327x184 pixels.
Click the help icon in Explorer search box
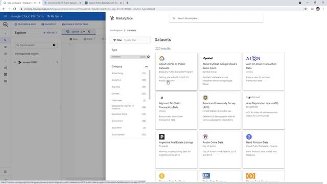[54, 45]
